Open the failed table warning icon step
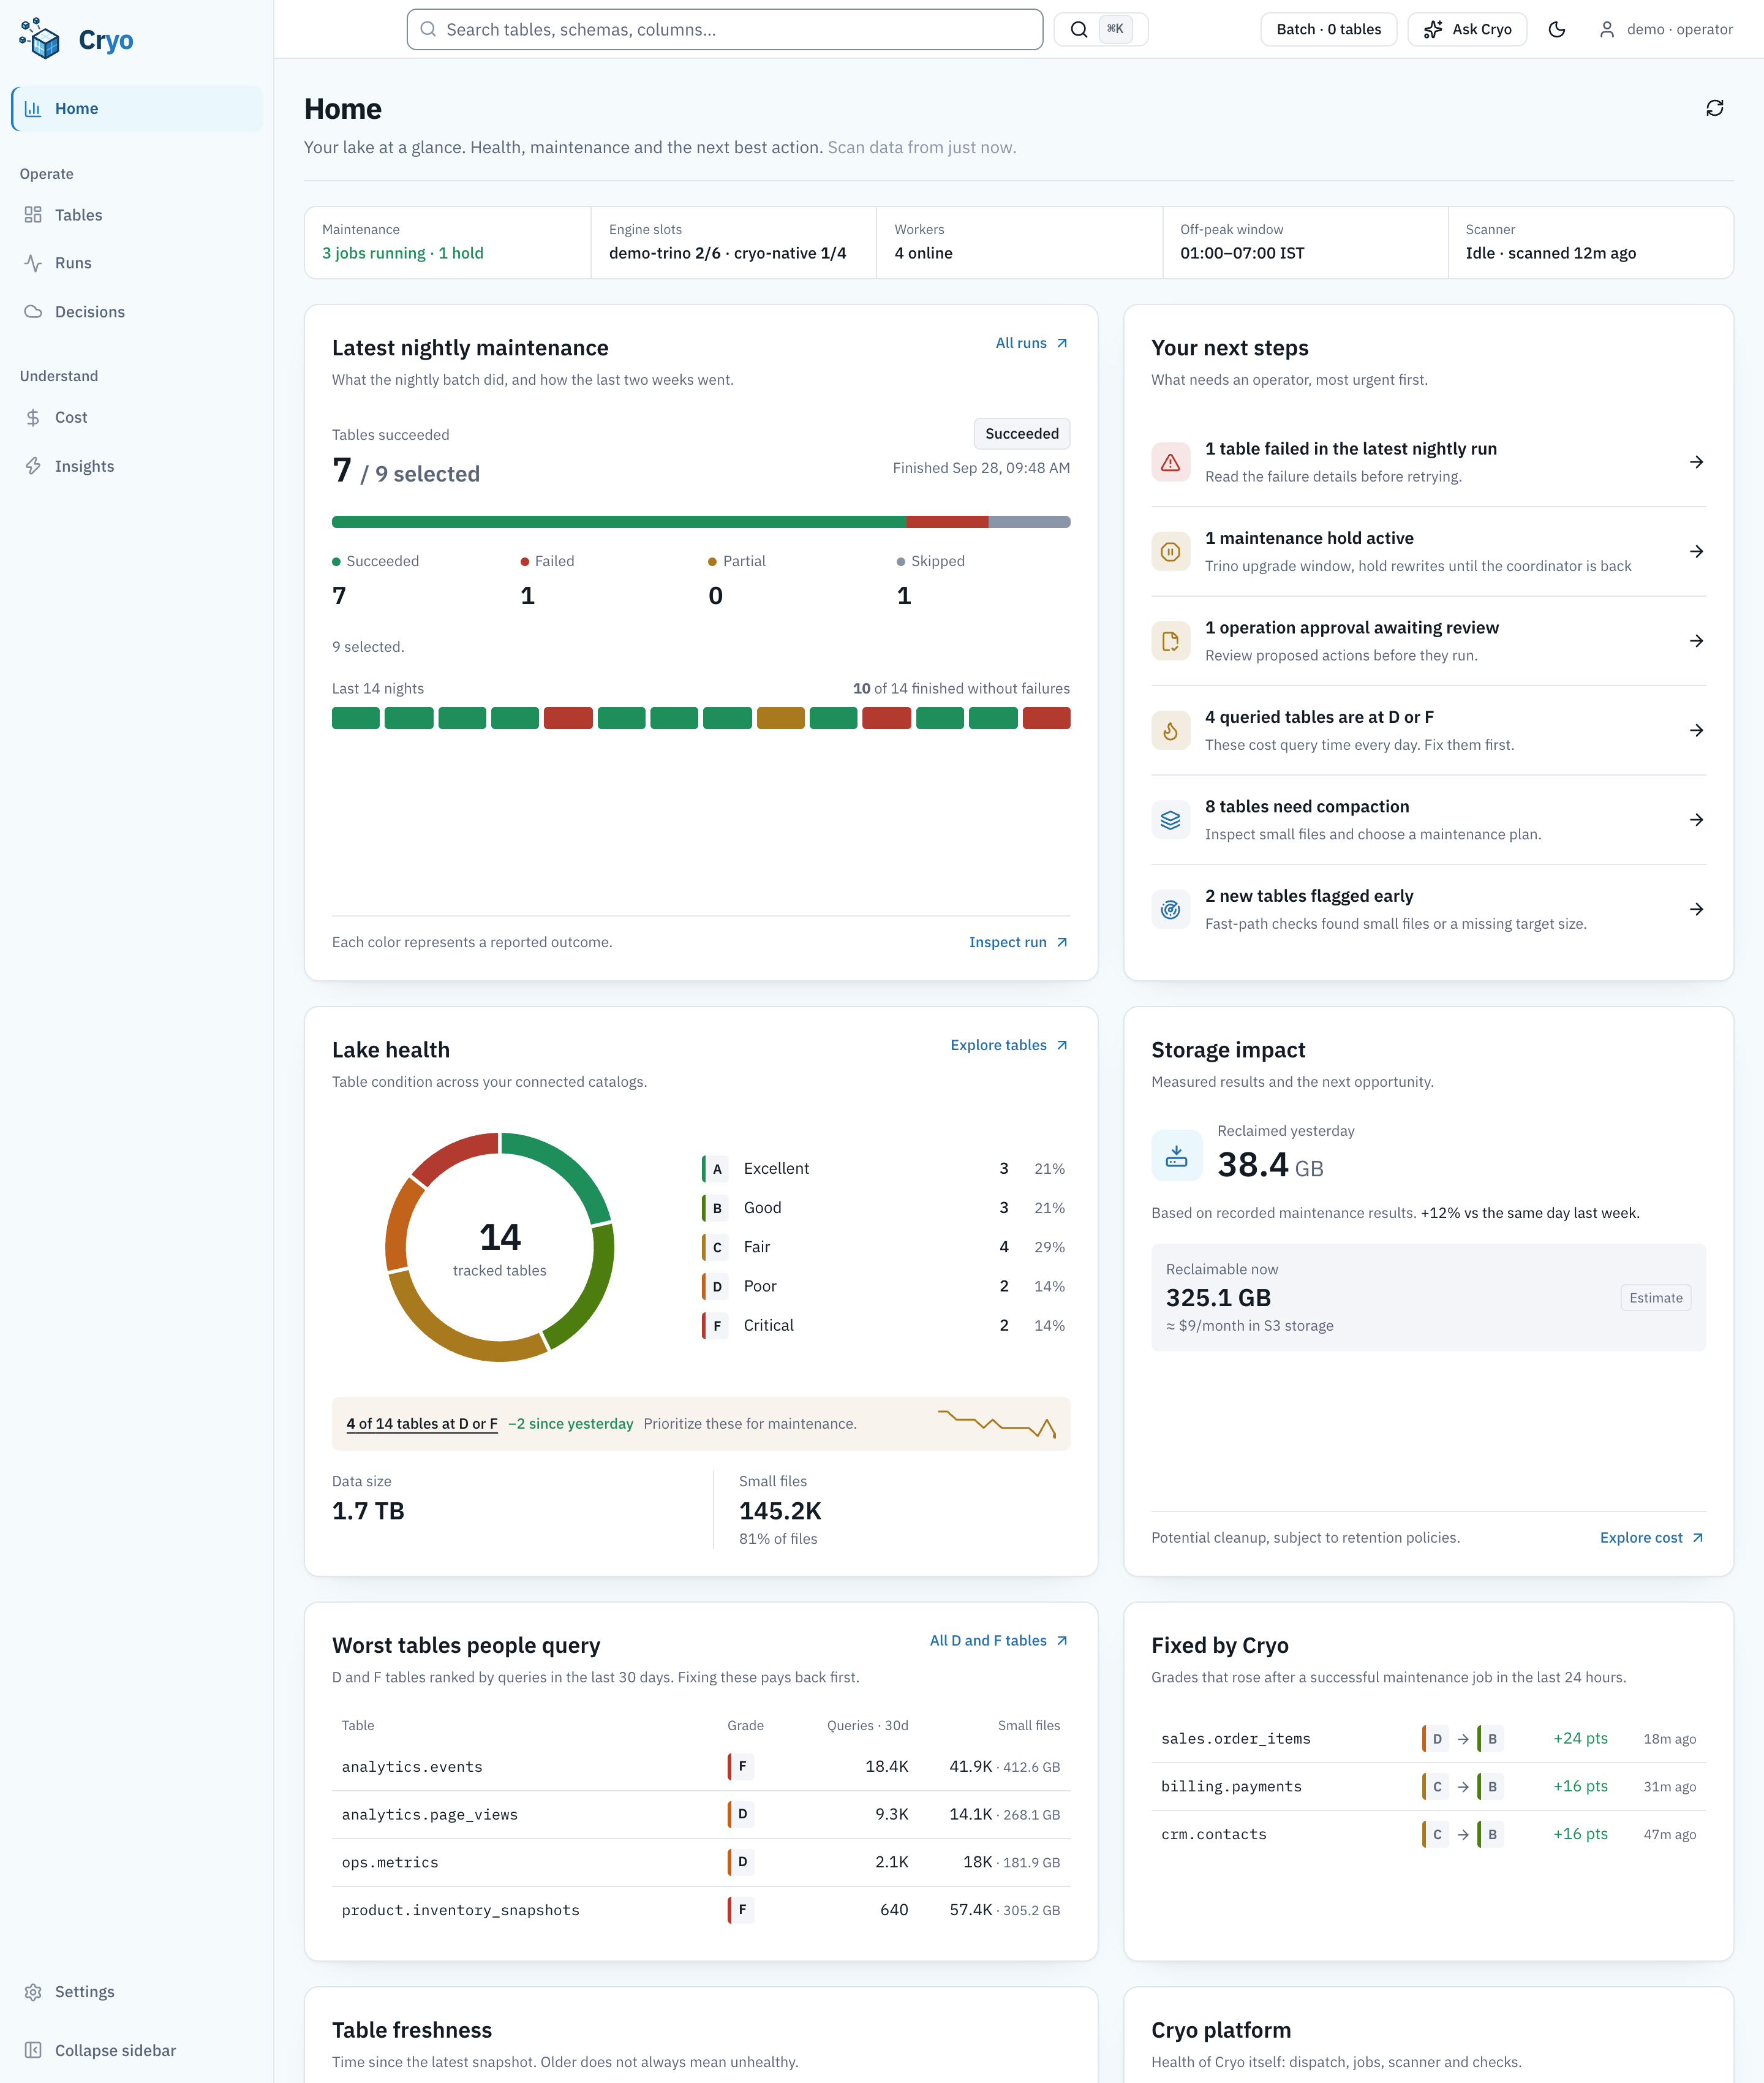 [1170, 462]
